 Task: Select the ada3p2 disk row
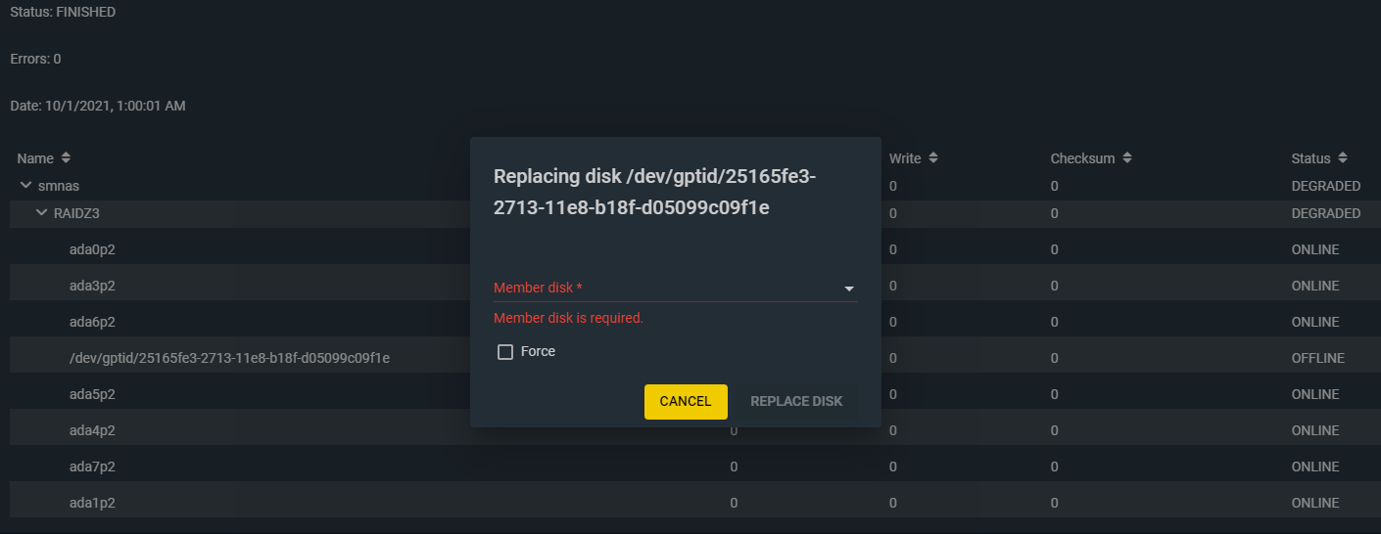[x=92, y=286]
